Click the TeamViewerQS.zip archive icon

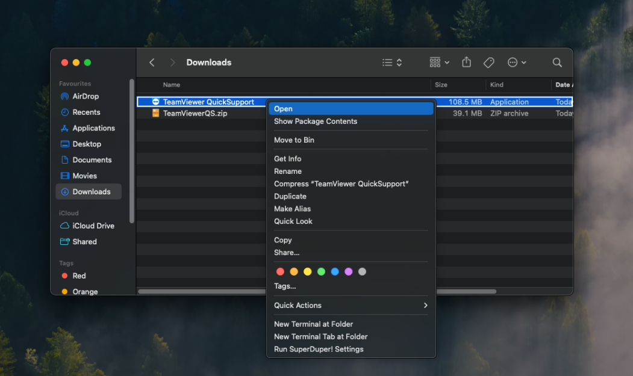coord(155,113)
